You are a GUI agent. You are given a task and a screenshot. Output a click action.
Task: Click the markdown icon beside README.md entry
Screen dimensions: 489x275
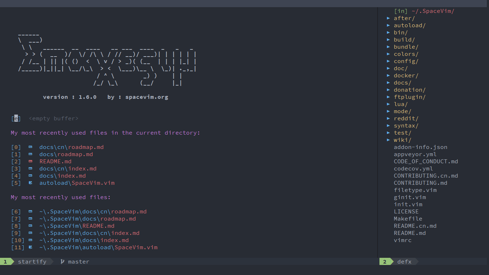[x=30, y=161]
